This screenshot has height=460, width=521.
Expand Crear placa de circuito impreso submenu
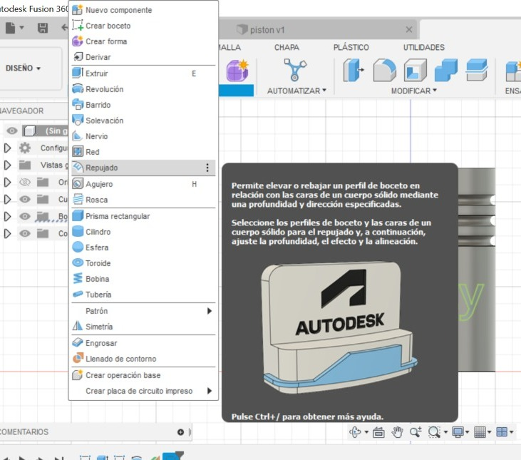tap(143, 391)
